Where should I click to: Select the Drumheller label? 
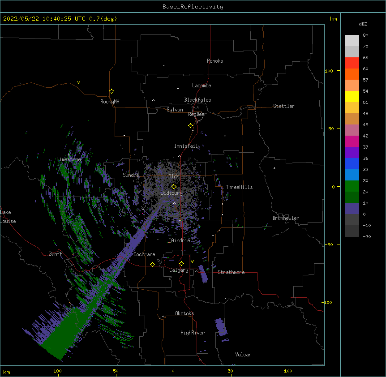click(x=286, y=218)
